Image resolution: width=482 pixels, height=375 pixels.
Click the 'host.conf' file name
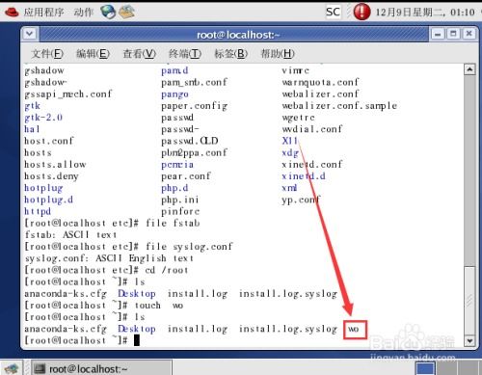pyautogui.click(x=49, y=141)
